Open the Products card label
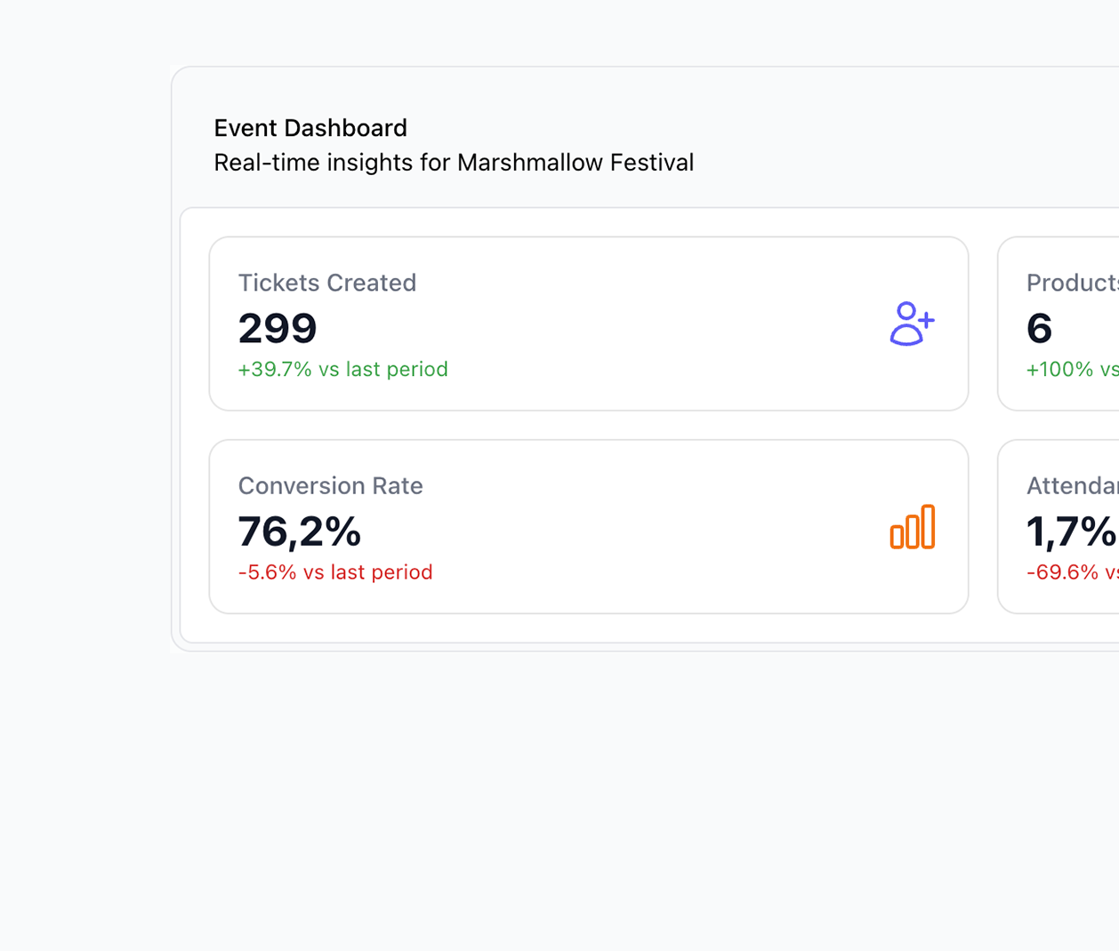 pos(1071,283)
